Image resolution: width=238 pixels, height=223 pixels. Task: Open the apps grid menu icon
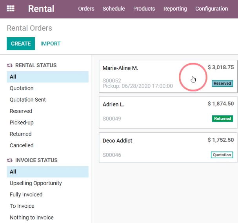(x=11, y=9)
